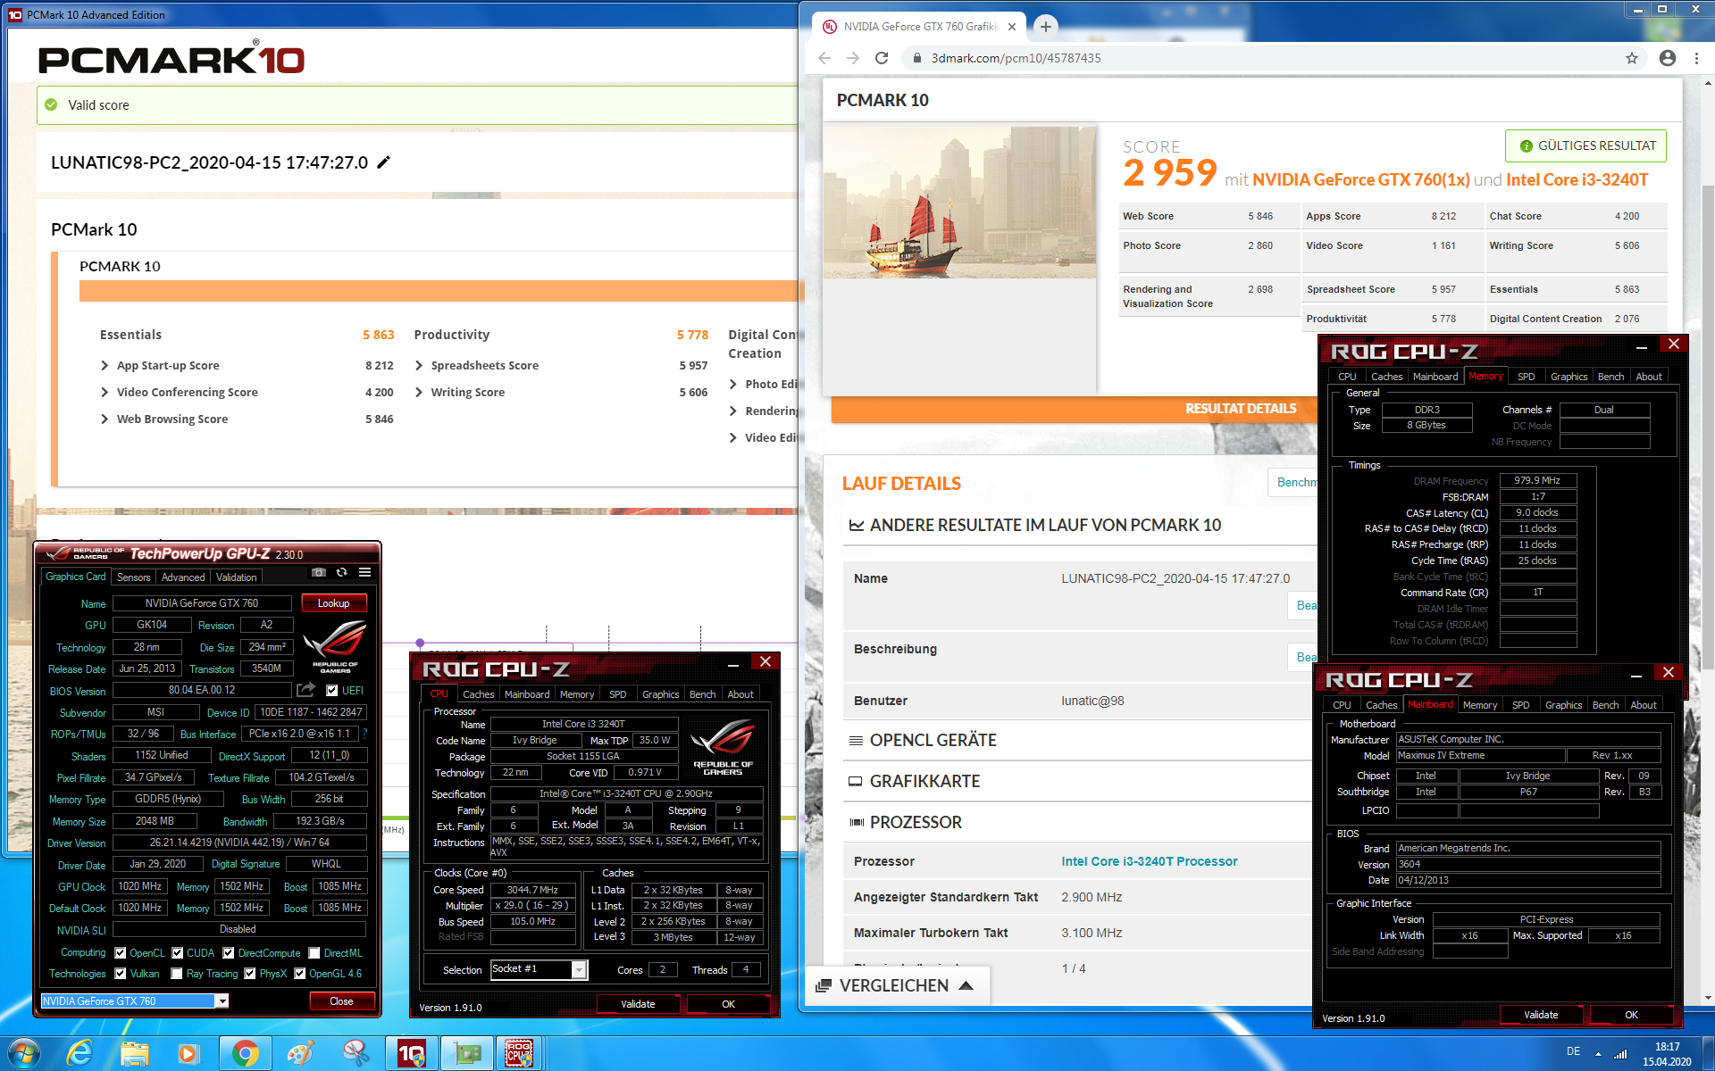
Task: Switch to GPU-Z taskbar icon
Action: [x=466, y=1053]
